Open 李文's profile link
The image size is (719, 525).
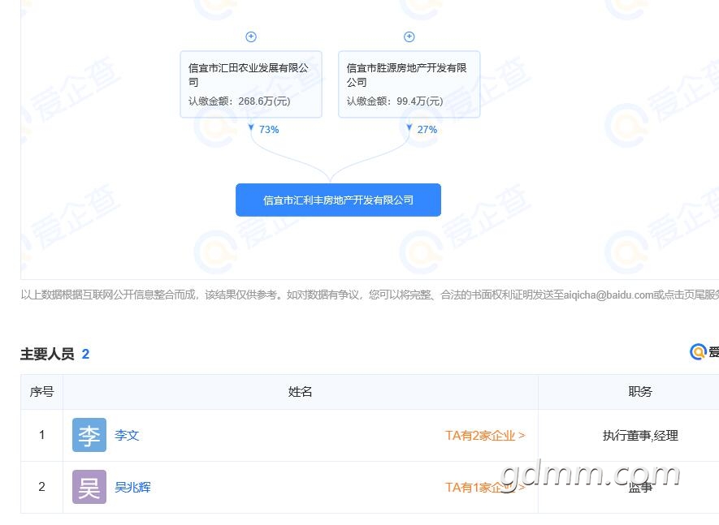click(127, 436)
